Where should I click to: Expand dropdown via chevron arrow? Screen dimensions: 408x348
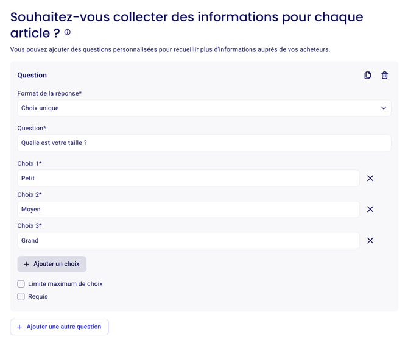click(x=384, y=108)
